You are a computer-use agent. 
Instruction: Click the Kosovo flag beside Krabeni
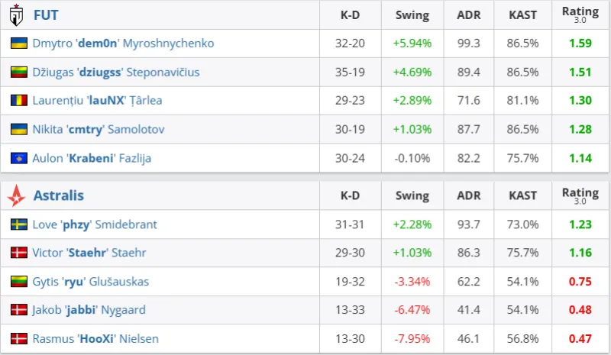tap(19, 158)
